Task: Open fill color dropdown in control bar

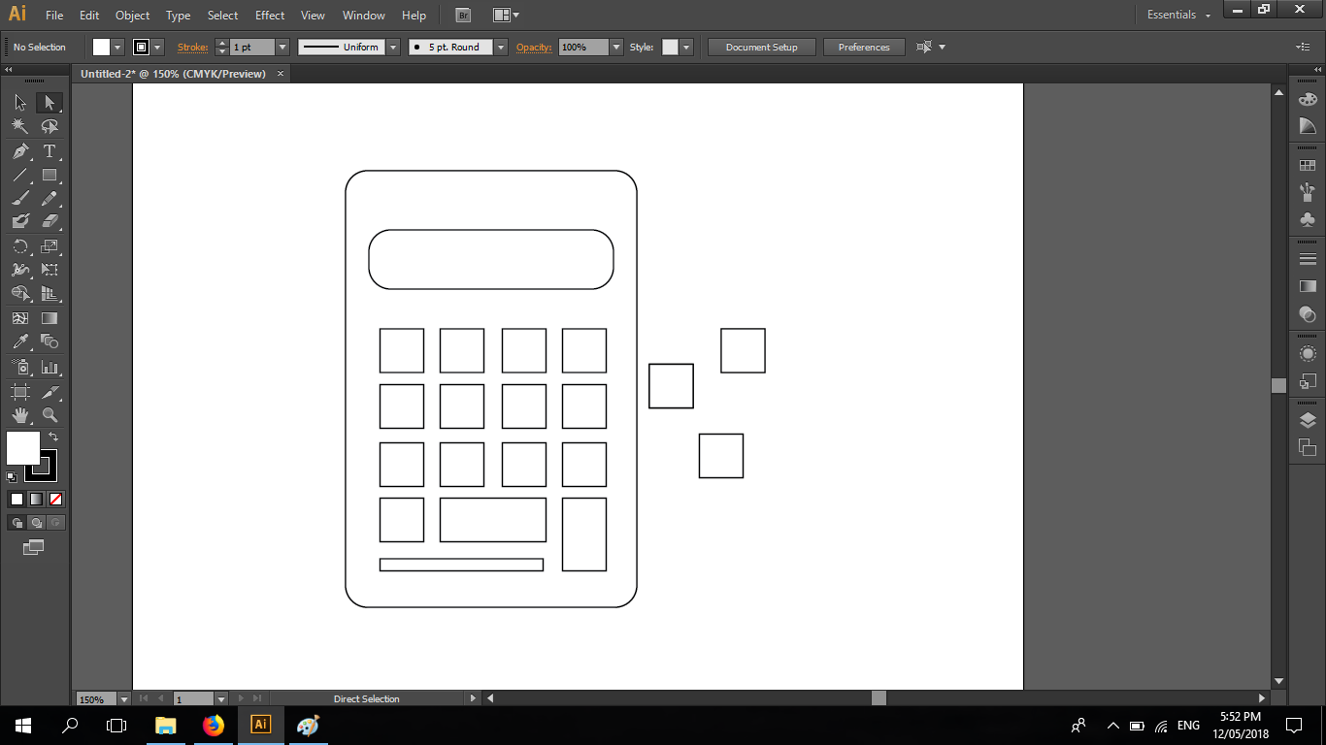Action: [x=118, y=47]
